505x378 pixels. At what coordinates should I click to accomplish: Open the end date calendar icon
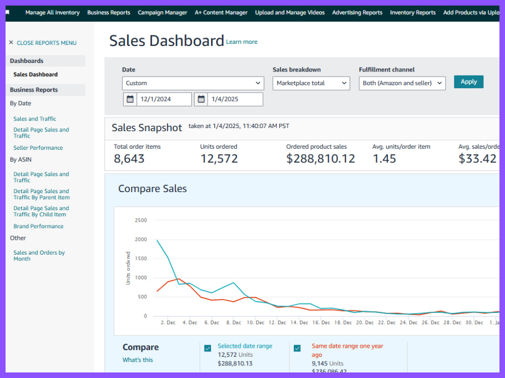point(201,99)
